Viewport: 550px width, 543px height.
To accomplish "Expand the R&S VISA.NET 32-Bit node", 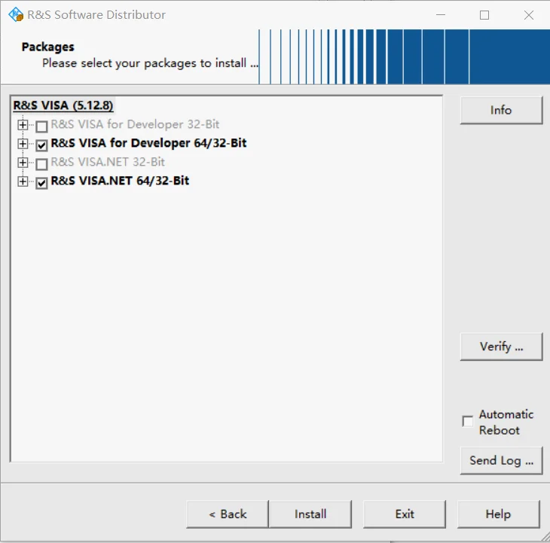I will click(x=23, y=163).
